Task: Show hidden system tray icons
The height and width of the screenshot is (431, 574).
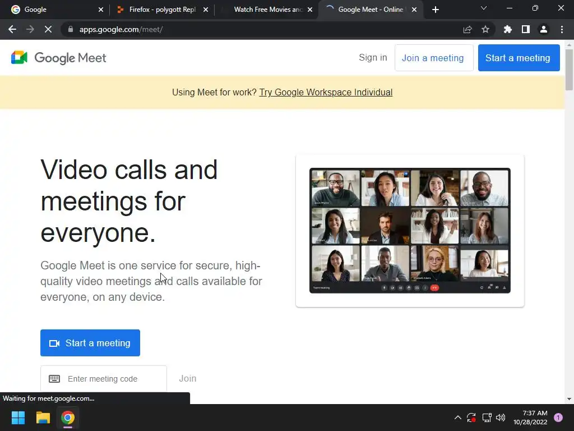Action: coord(457,418)
